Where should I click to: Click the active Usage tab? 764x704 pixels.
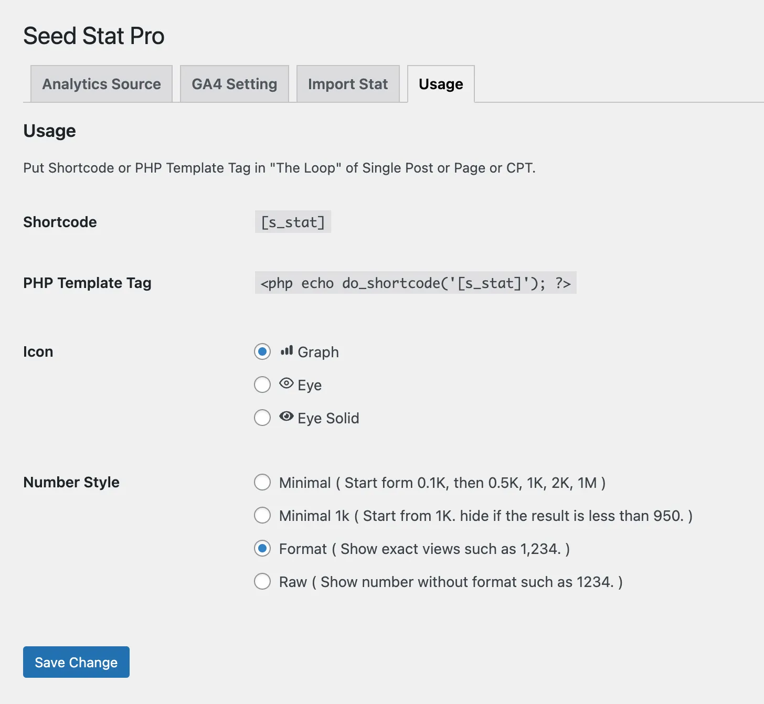click(x=441, y=84)
